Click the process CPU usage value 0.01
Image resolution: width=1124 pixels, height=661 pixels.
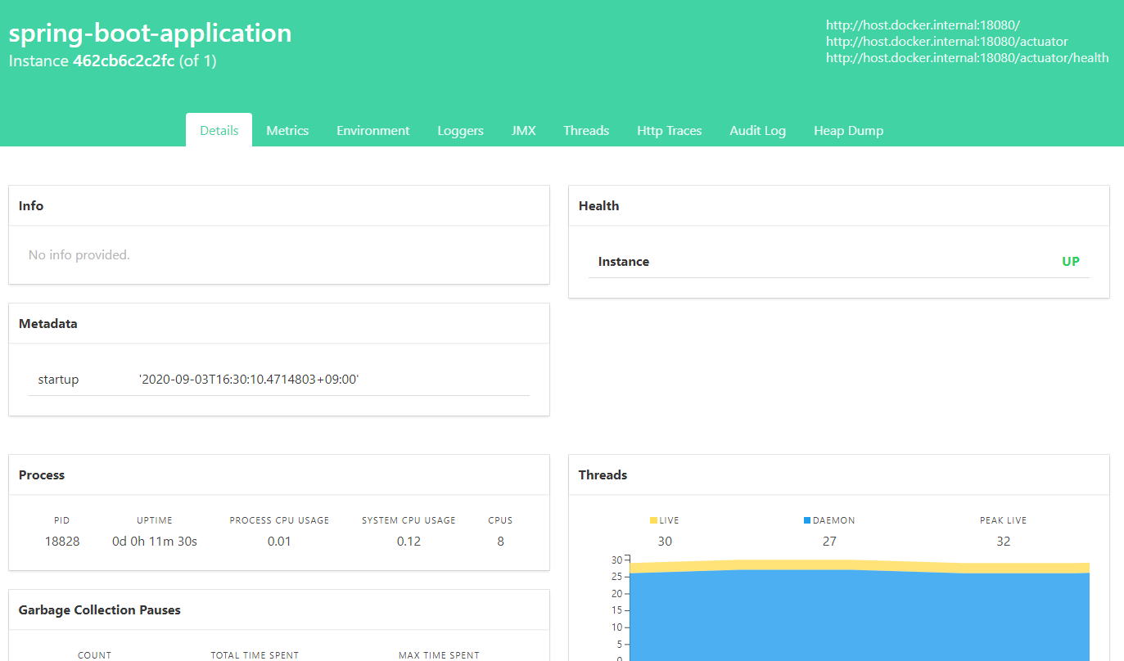[279, 542]
